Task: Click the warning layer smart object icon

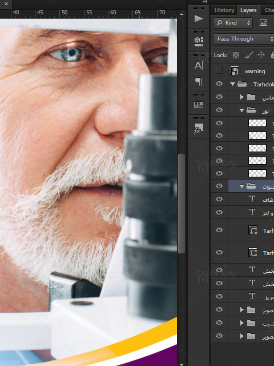Action: 234,70
